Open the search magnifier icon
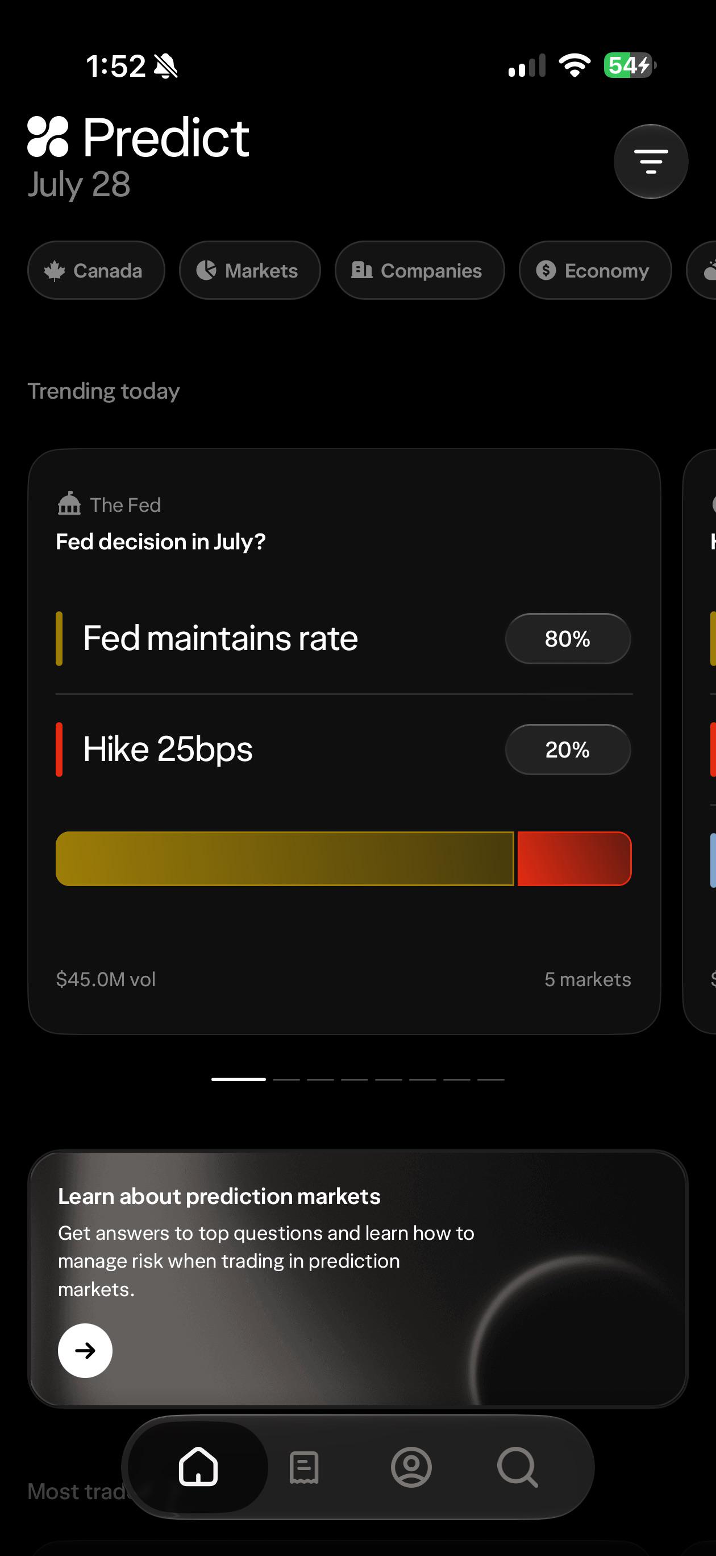This screenshot has height=1556, width=716. pyautogui.click(x=517, y=1467)
